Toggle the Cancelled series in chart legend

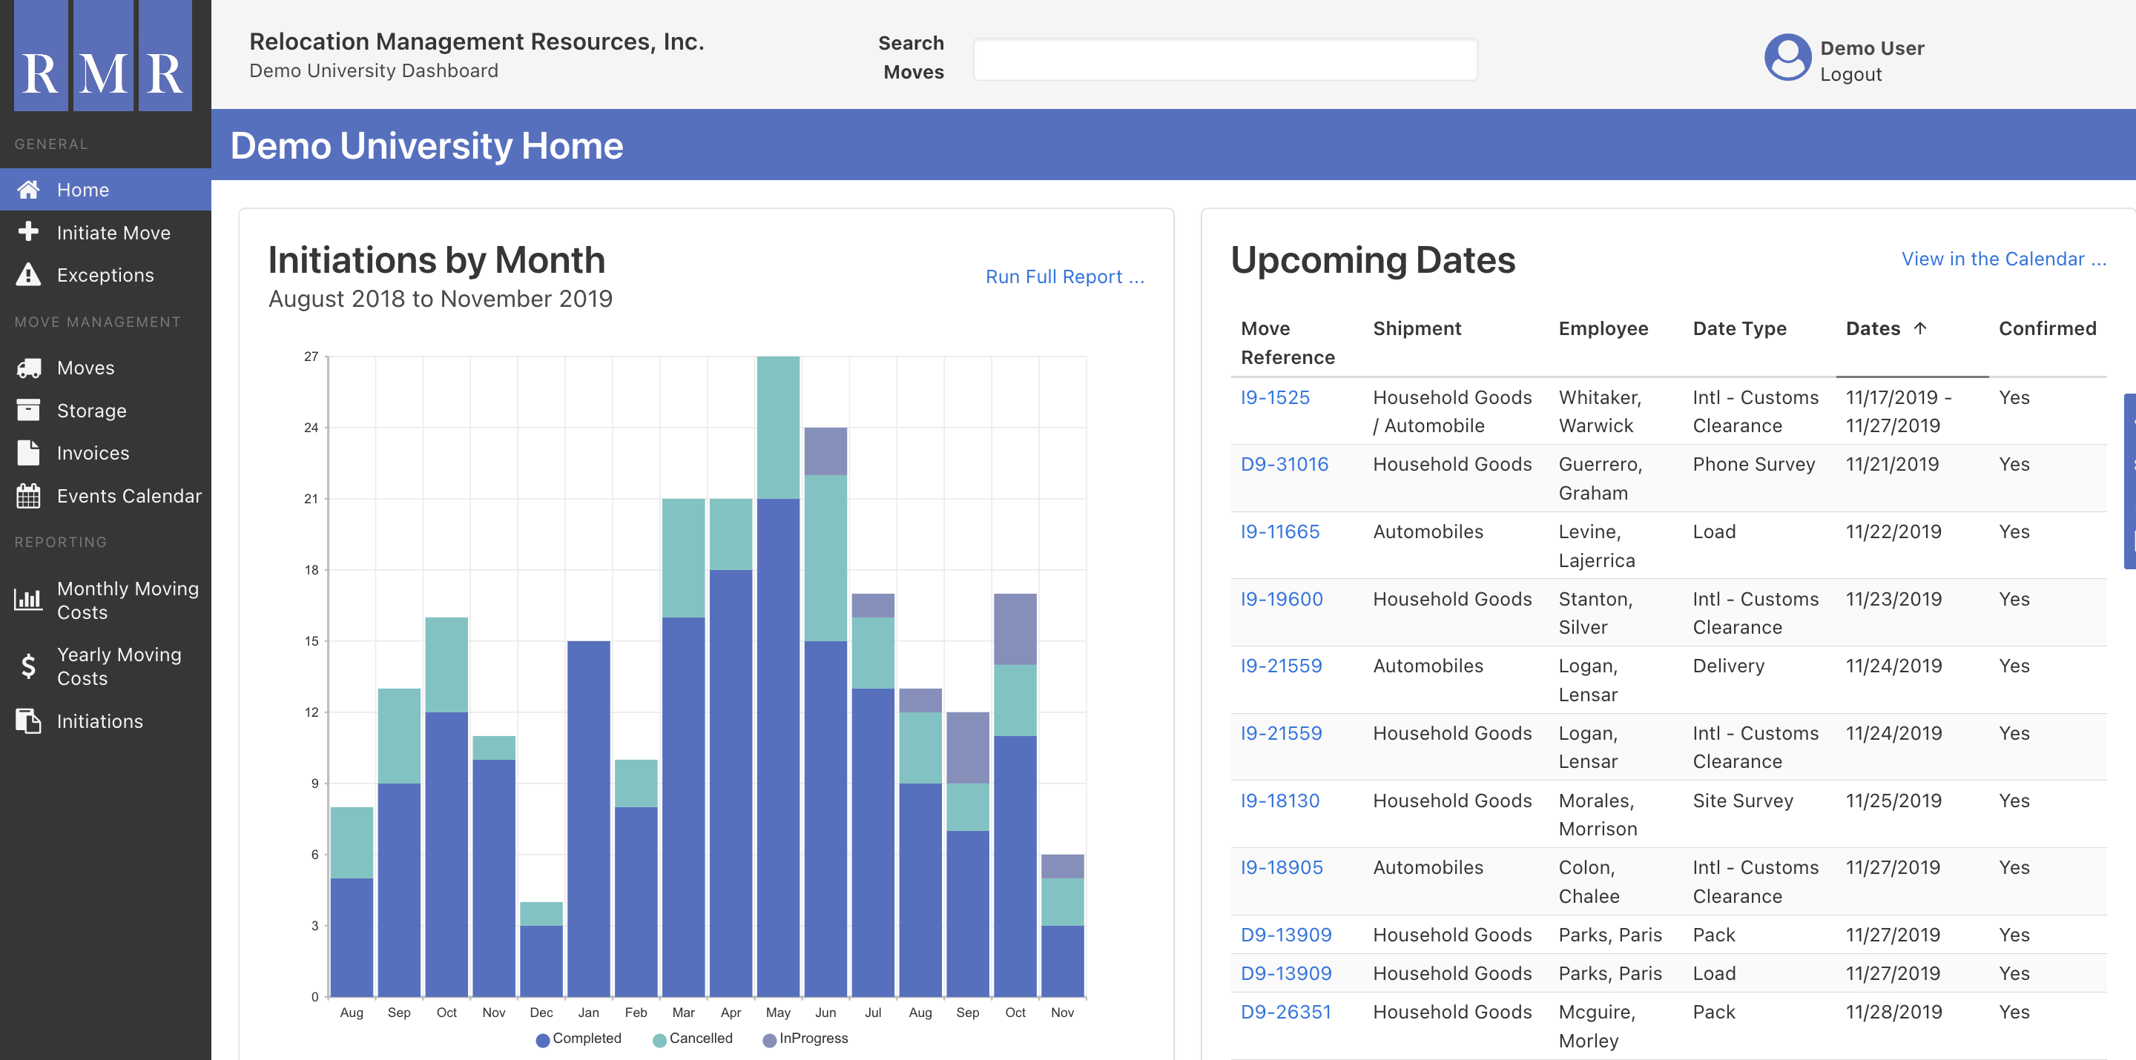click(x=693, y=1039)
